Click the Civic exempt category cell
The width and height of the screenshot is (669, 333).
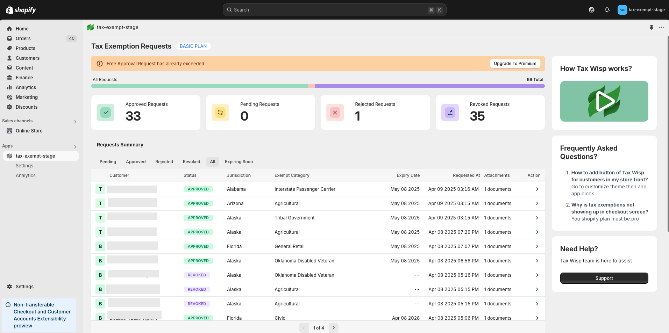point(280,318)
